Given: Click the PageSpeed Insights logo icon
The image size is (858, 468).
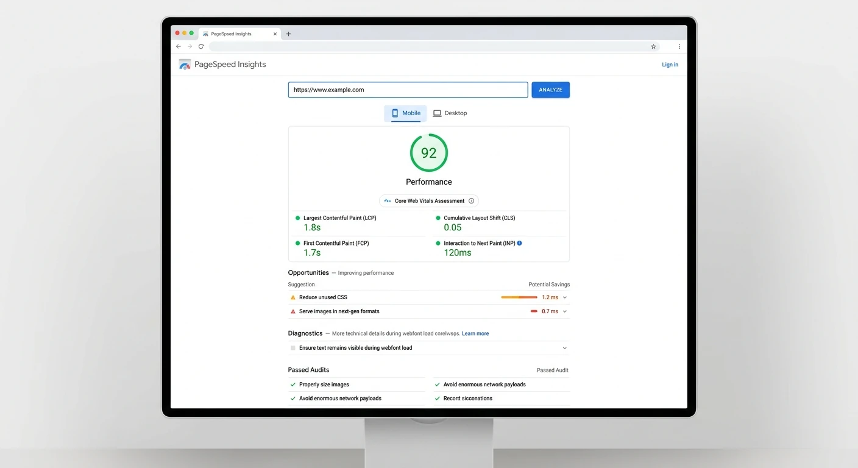Looking at the screenshot, I should pyautogui.click(x=185, y=65).
